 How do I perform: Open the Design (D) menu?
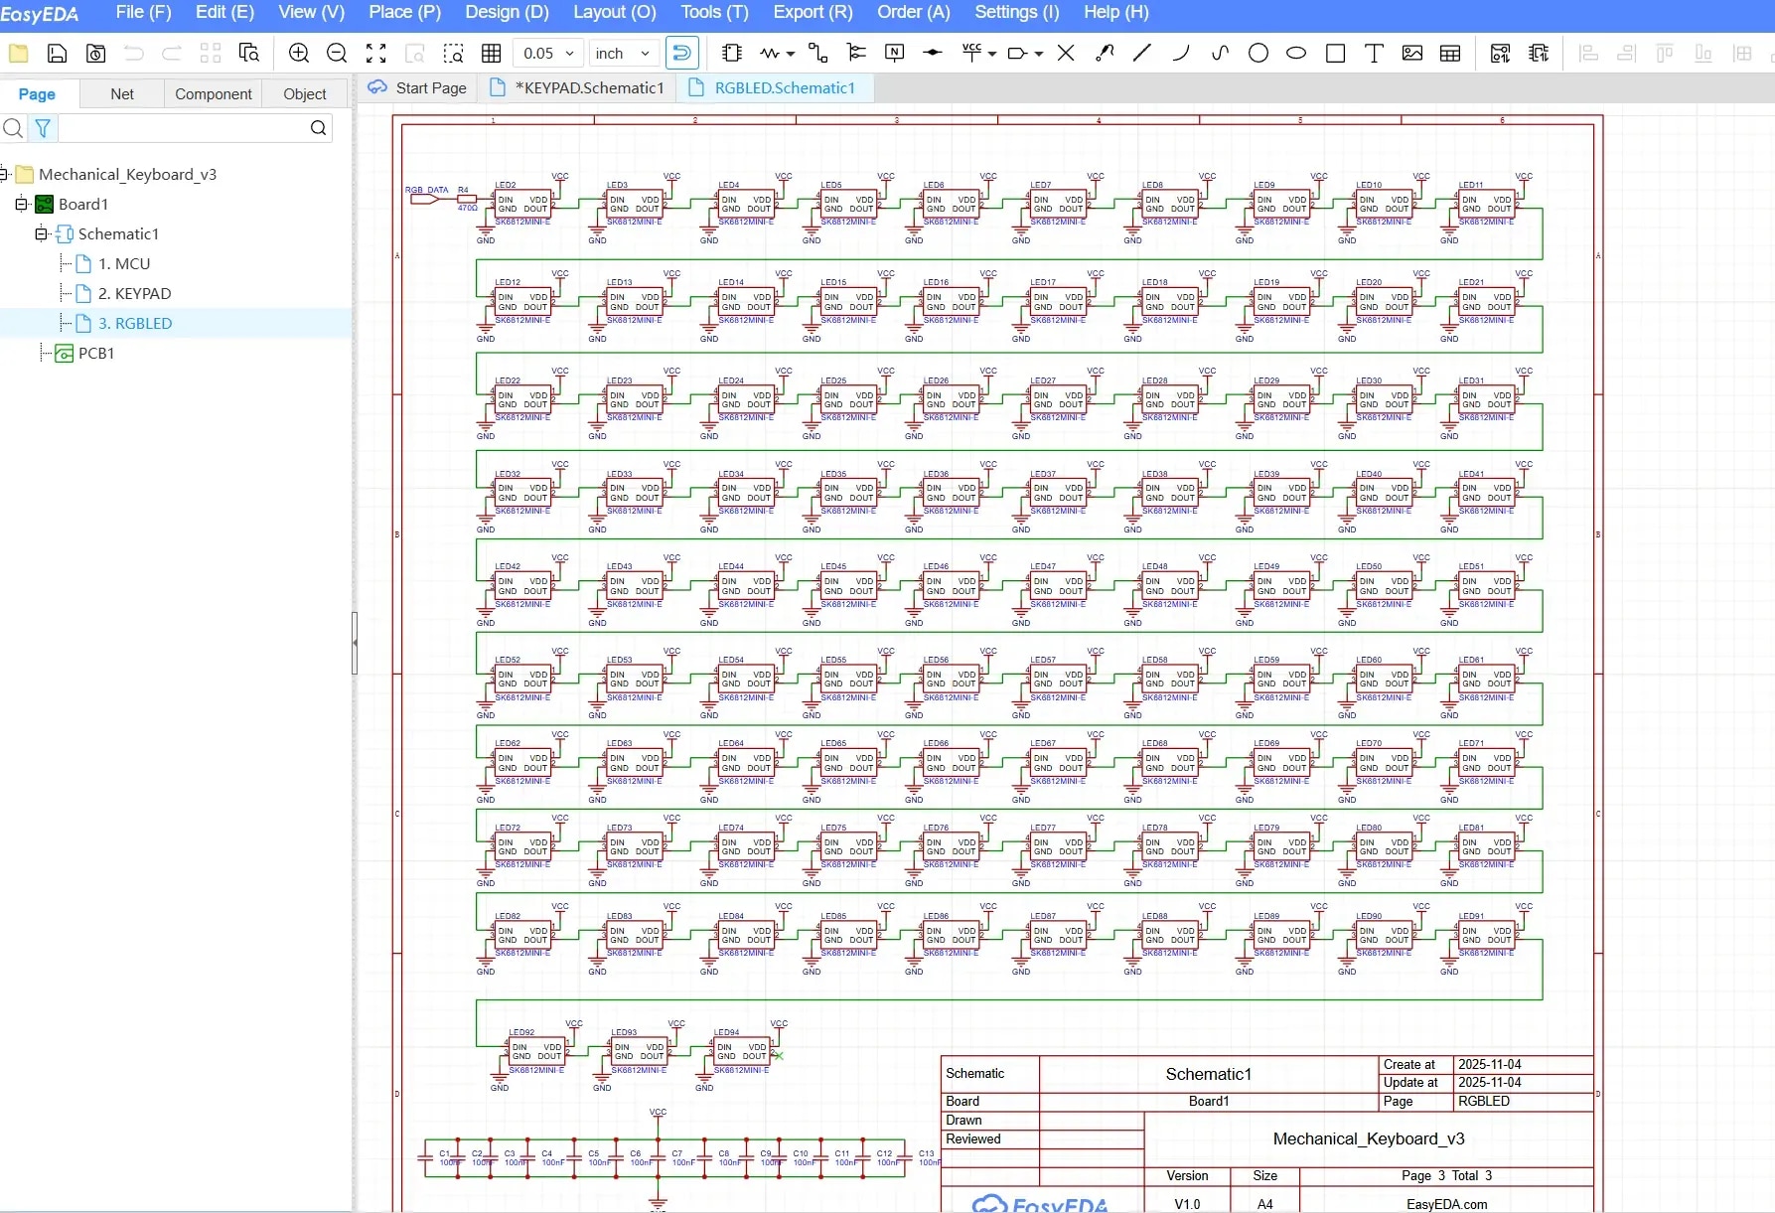507,12
